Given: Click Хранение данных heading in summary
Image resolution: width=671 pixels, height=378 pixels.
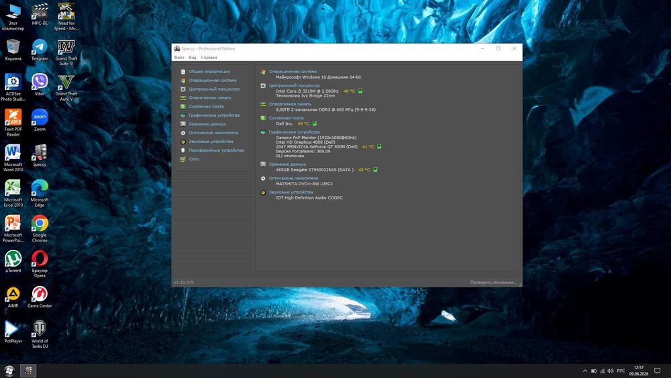Looking at the screenshot, I should [x=287, y=164].
